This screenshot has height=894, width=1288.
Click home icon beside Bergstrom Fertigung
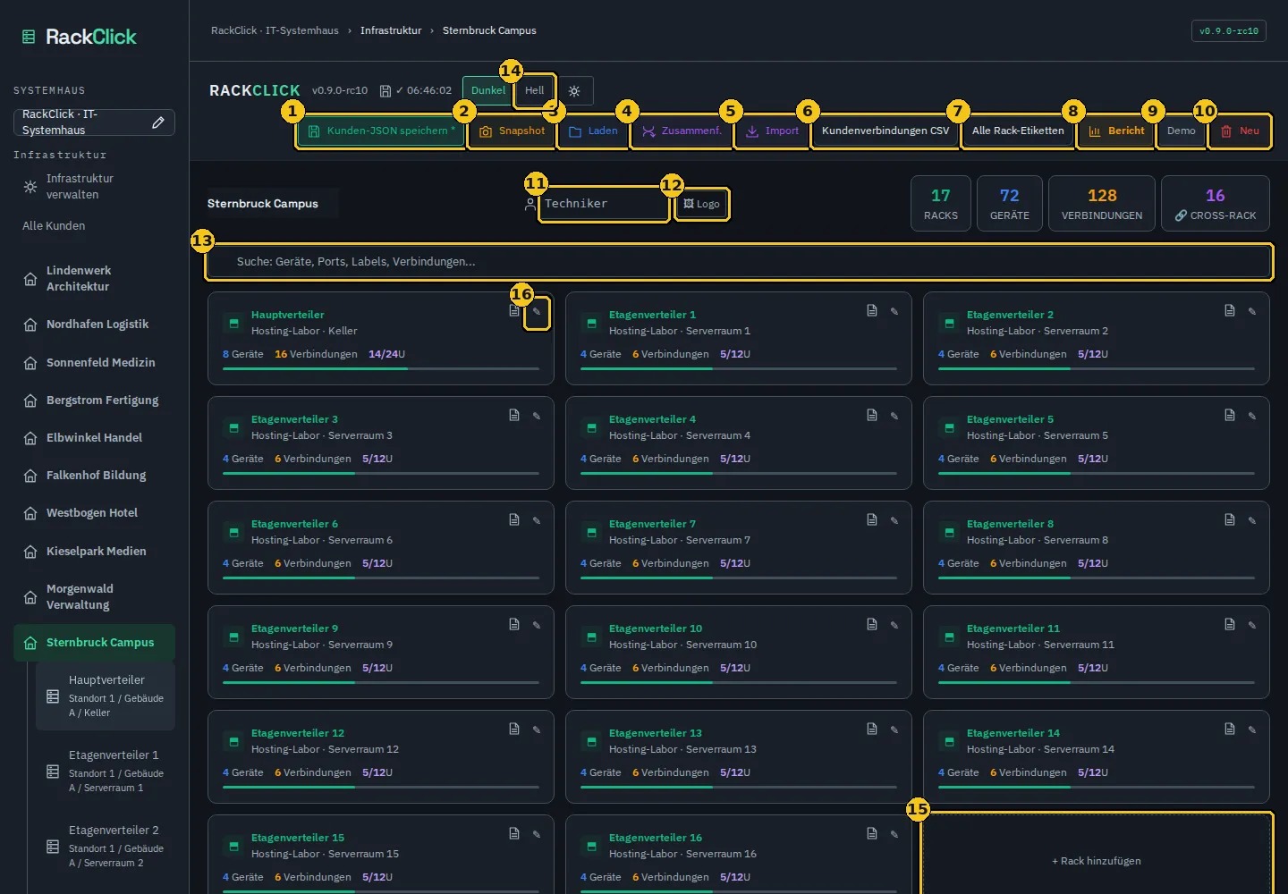point(30,401)
